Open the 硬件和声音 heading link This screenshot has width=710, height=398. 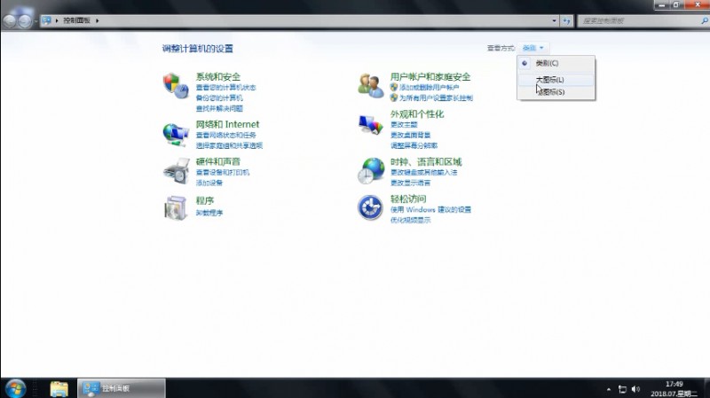pyautogui.click(x=217, y=161)
